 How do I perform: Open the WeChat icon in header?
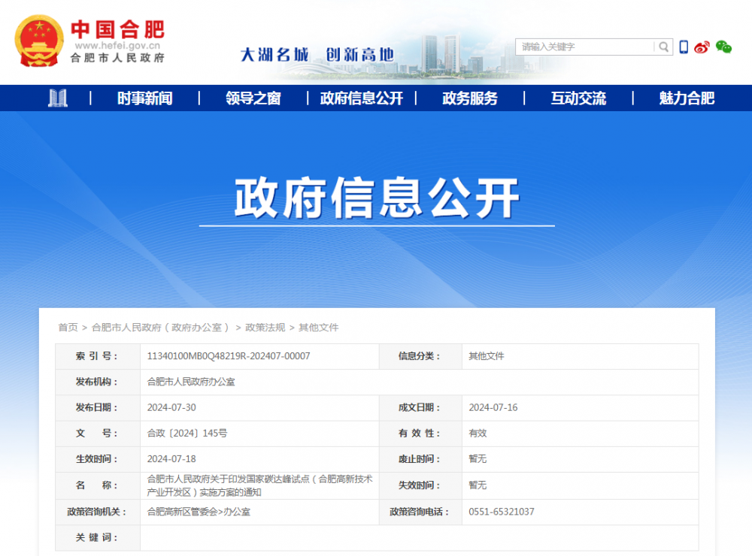point(723,47)
